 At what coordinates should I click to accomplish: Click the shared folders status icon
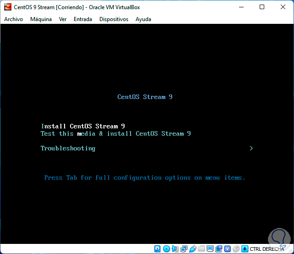(201, 249)
